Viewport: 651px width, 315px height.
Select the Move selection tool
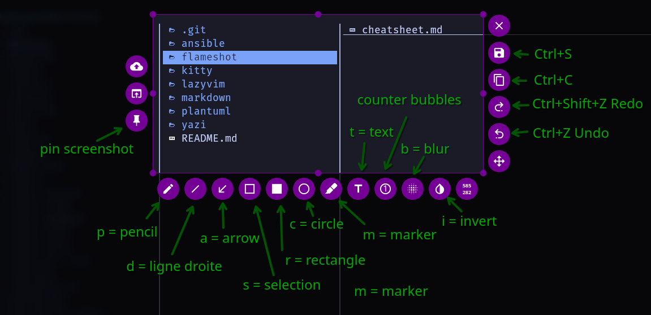click(499, 161)
